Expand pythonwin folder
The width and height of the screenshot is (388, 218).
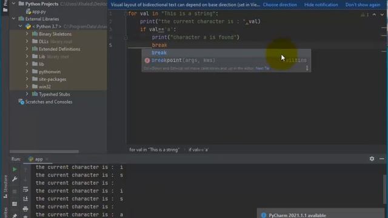[x=27, y=71]
